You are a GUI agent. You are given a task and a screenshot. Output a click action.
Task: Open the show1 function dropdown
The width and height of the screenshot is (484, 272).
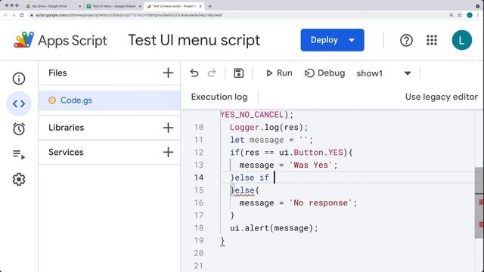tap(384, 73)
